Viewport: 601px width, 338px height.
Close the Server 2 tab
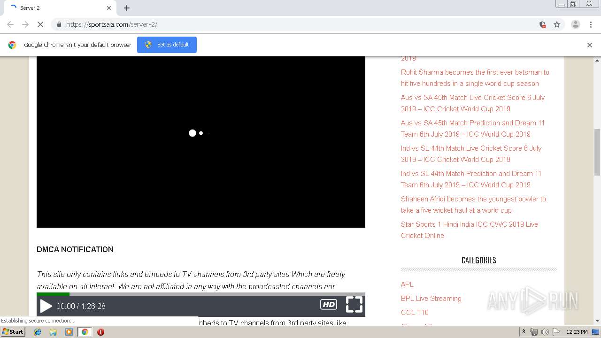click(x=109, y=8)
